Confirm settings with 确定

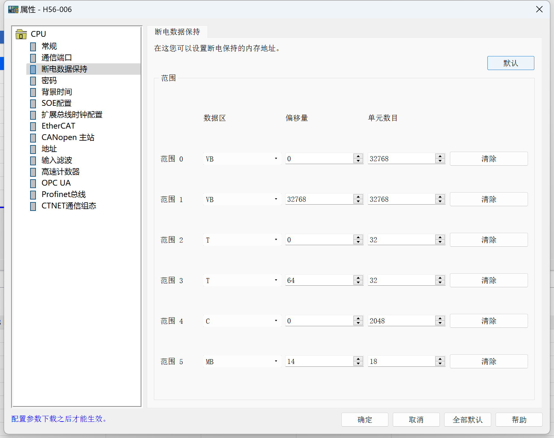pos(365,420)
